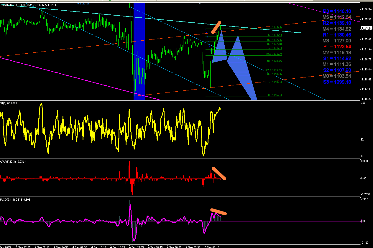Image resolution: width=373 pixels, height=248 pixels.
Task: Click Fibonacci level '161.8 1118.04'
Action: coord(273,82)
